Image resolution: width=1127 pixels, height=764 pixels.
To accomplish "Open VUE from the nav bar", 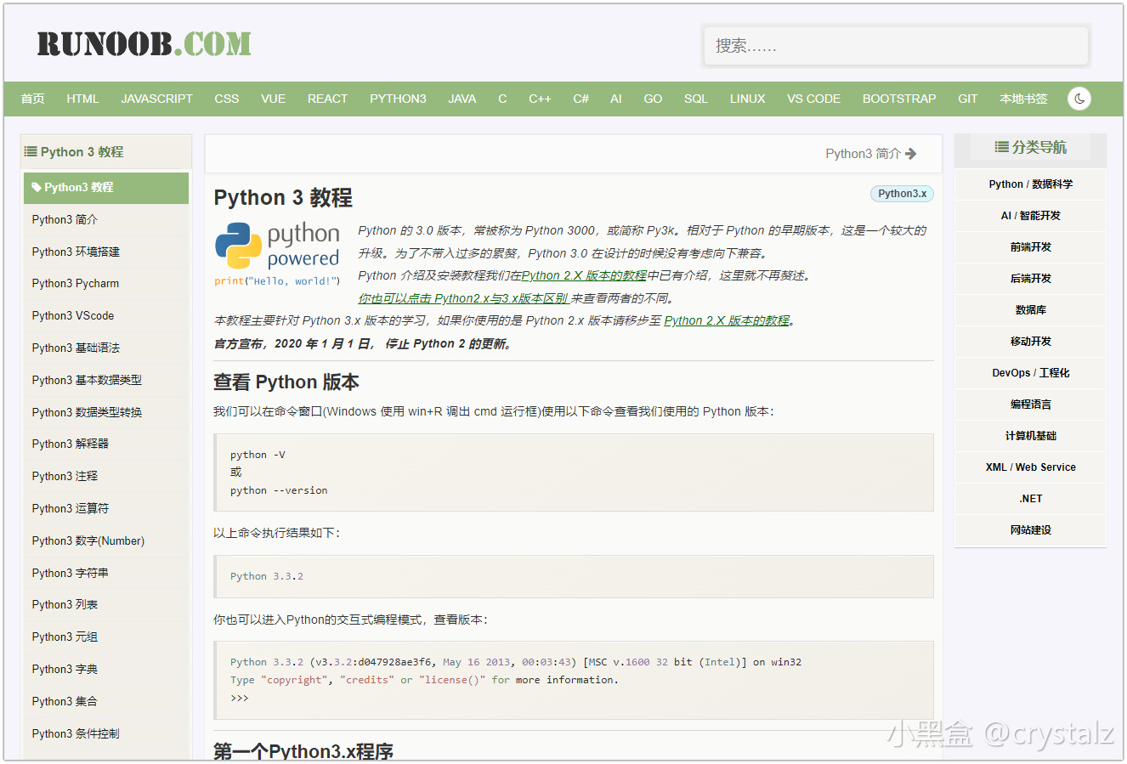I will click(x=274, y=99).
